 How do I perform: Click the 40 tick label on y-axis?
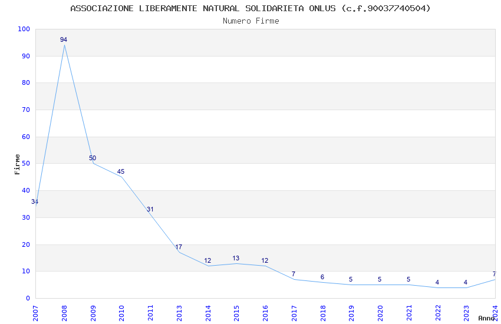pos(26,190)
